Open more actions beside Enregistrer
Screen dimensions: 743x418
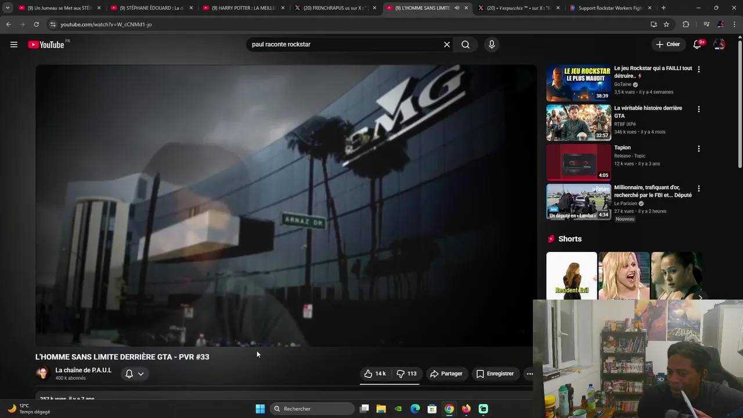coord(529,374)
